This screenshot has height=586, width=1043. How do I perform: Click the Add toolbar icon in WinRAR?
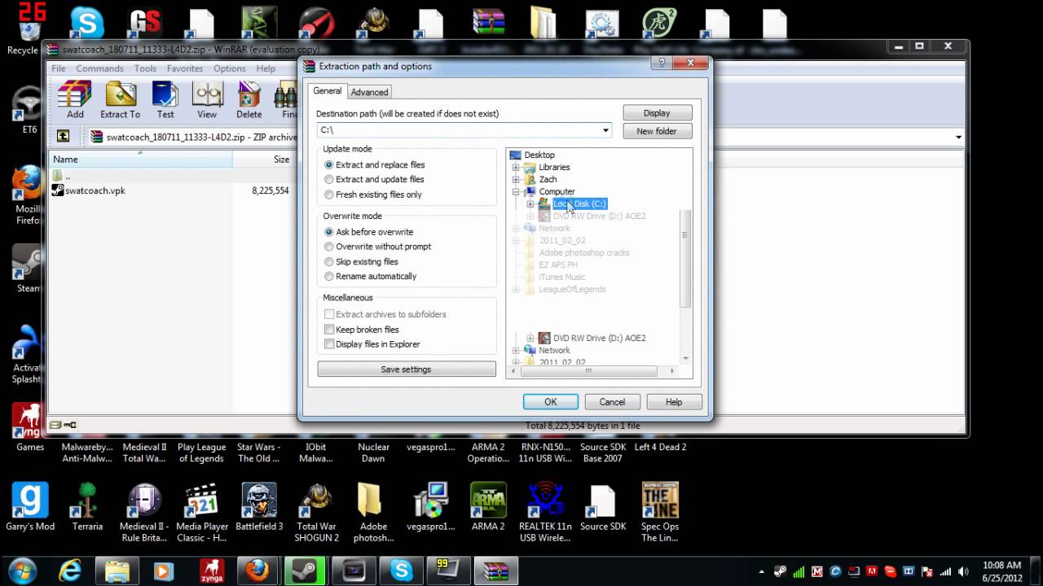pyautogui.click(x=75, y=100)
